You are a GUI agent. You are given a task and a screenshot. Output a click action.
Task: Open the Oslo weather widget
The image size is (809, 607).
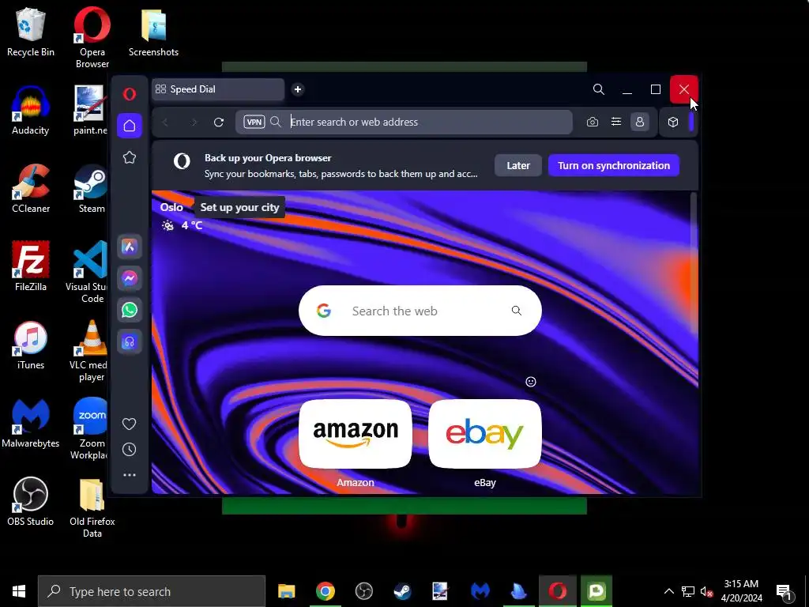click(181, 217)
